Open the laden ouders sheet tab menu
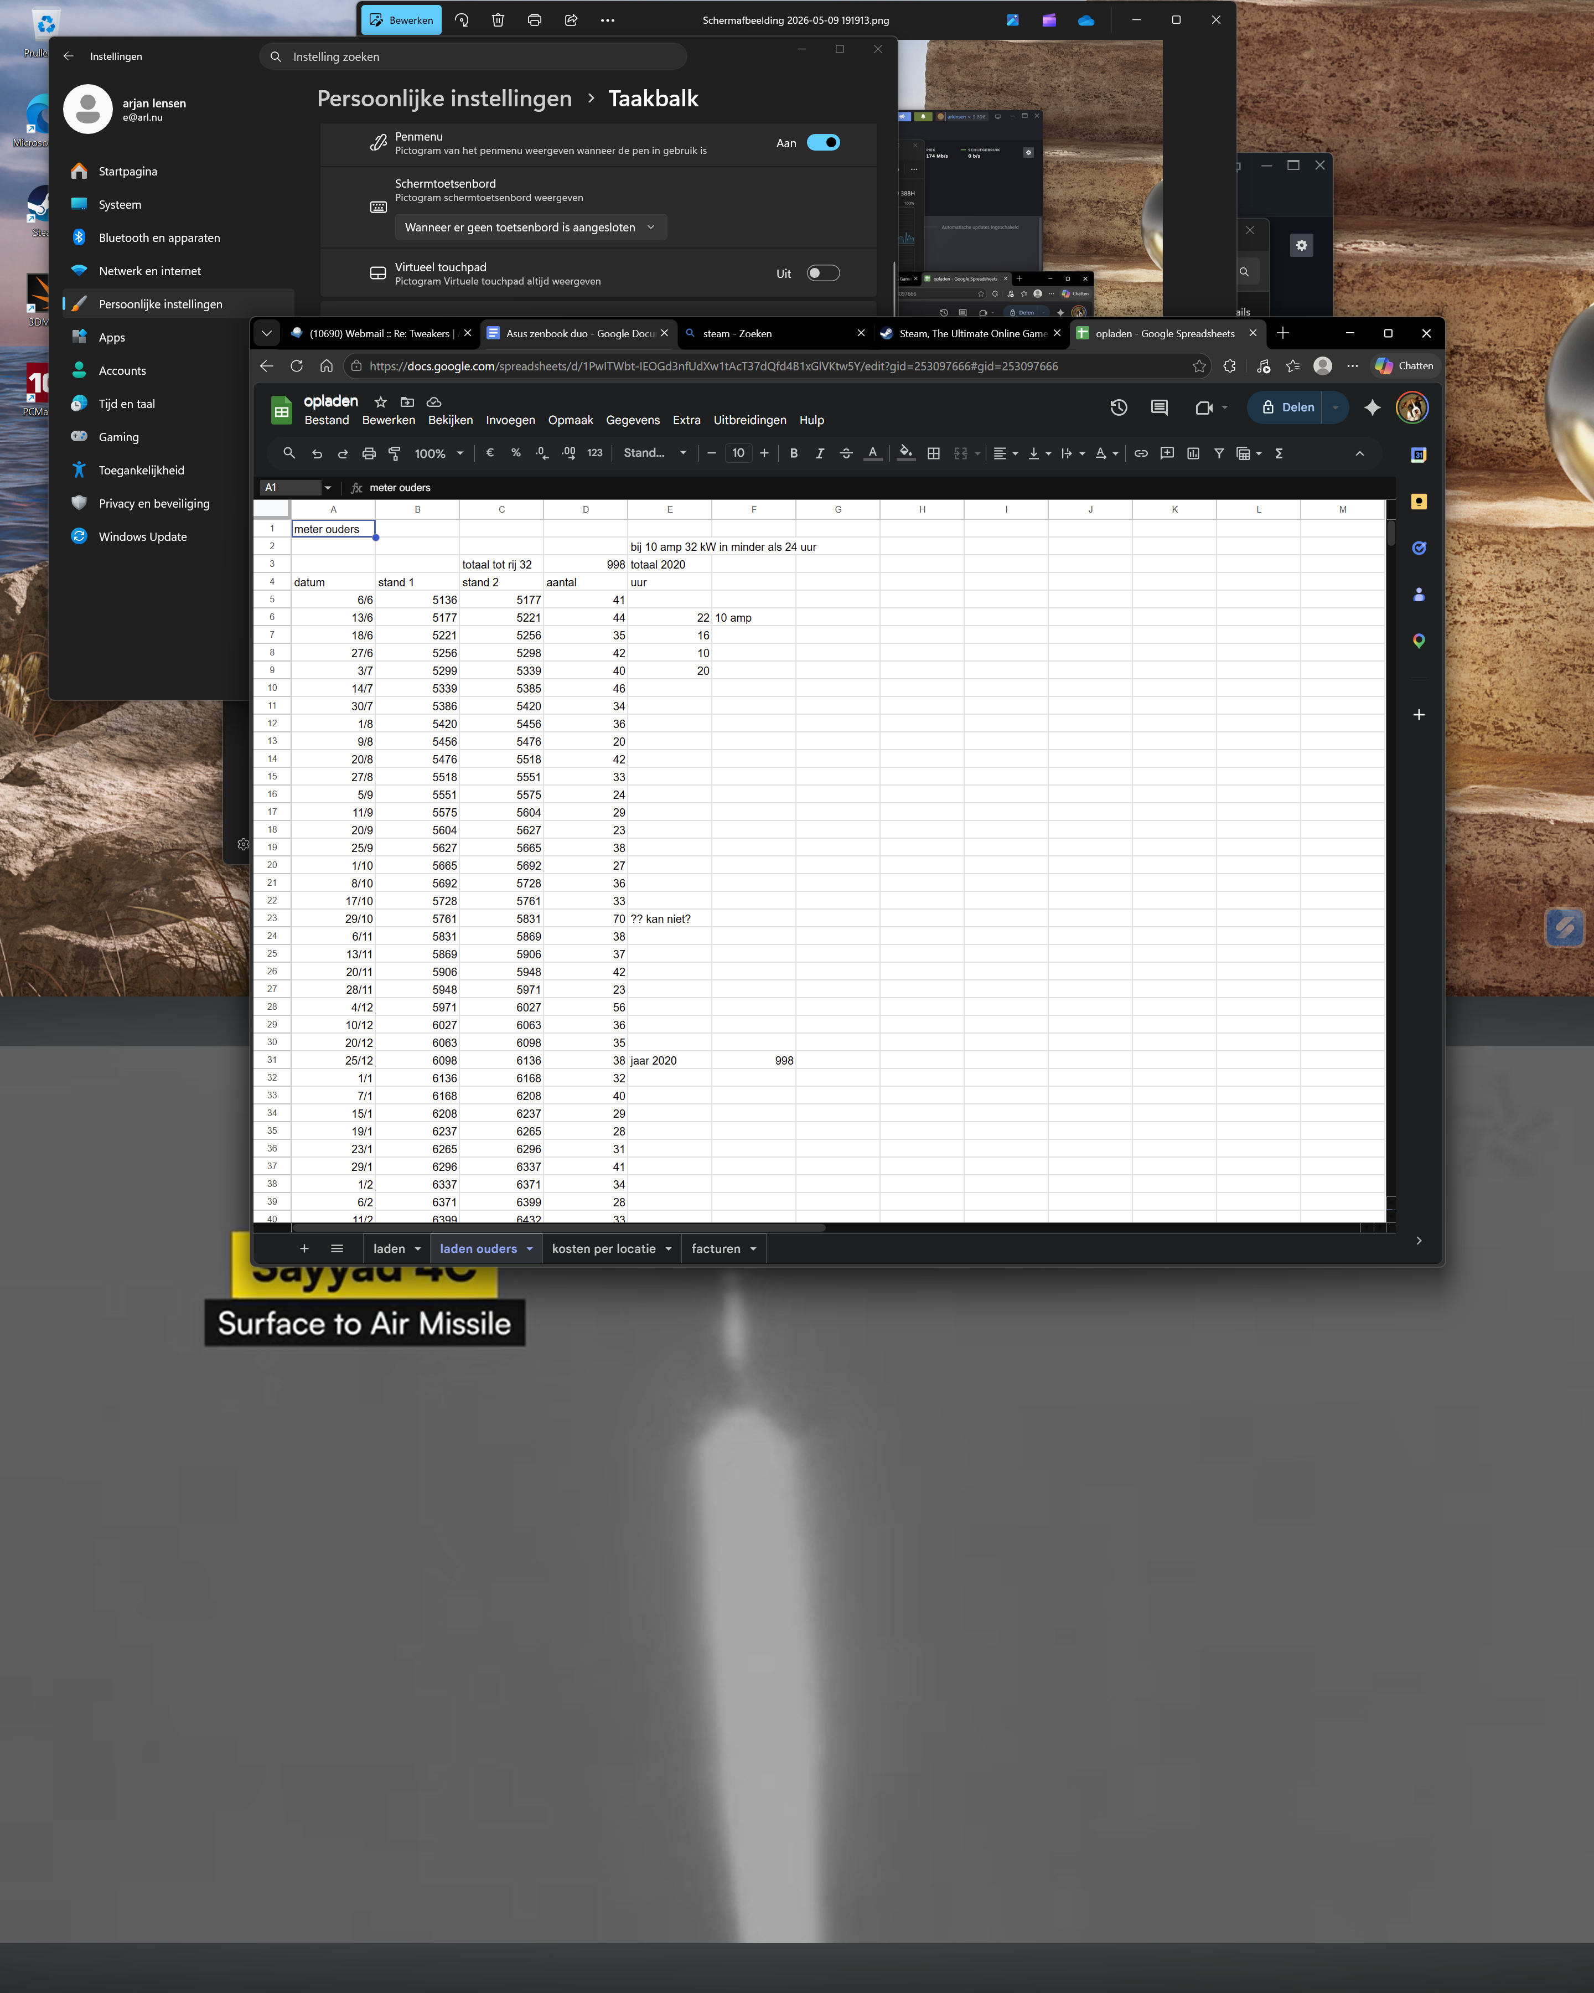Viewport: 1594px width, 1993px height. point(530,1249)
